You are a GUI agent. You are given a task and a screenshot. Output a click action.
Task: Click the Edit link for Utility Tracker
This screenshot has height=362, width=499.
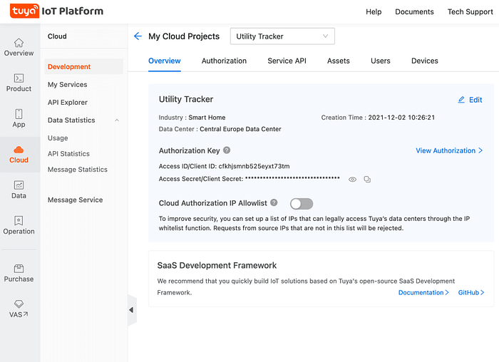click(475, 100)
